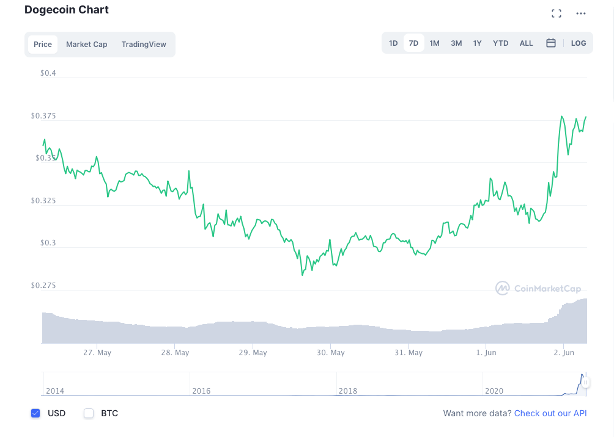Open the calendar date range picker

point(550,43)
